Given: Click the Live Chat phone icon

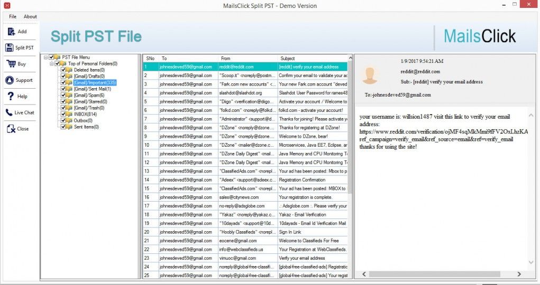Looking at the screenshot, I should pos(9,112).
